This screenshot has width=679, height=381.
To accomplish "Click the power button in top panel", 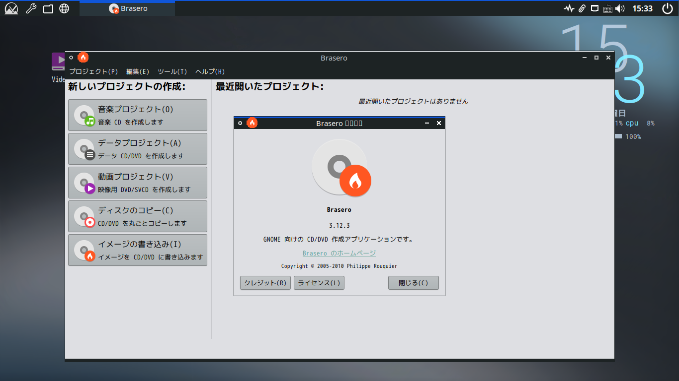I will (668, 8).
